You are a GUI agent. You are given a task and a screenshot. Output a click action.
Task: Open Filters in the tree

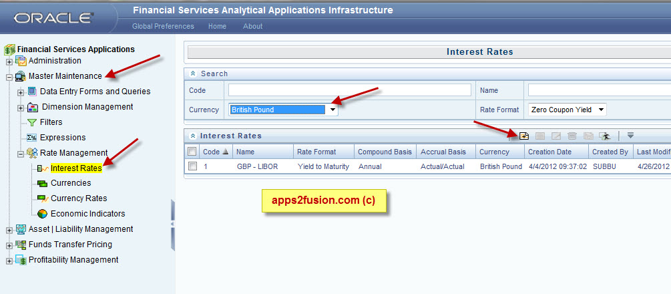click(x=51, y=122)
